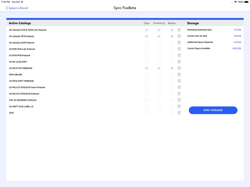
Task: Enable Data for US Lifestyle SU19 Prebook
Action: point(147,43)
